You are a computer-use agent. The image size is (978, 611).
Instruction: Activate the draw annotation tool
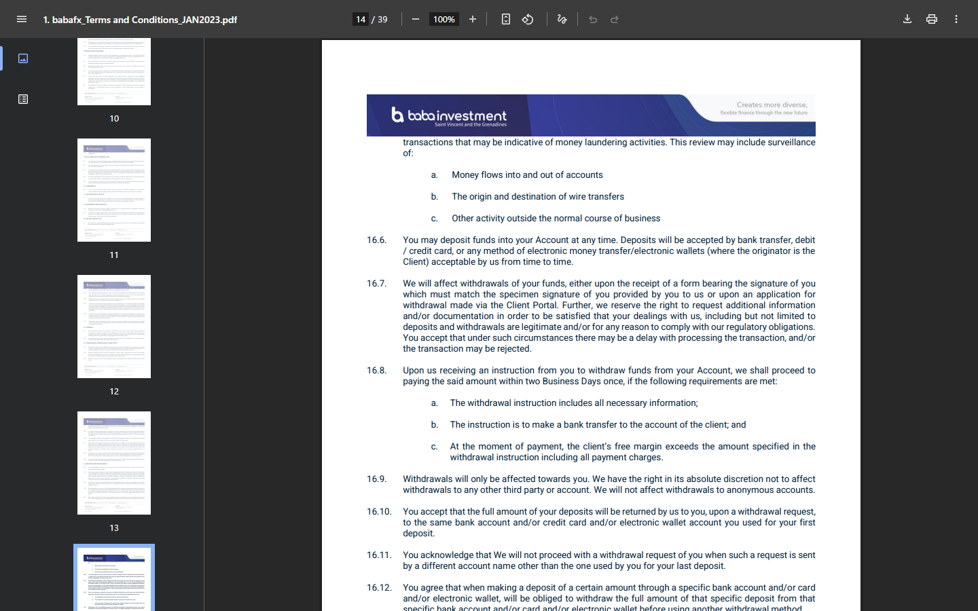[x=562, y=19]
